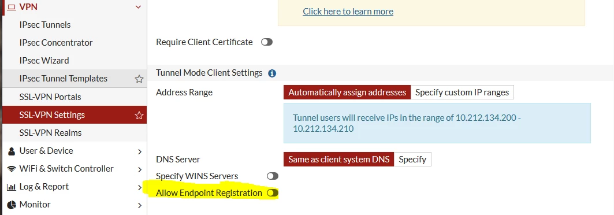614x215 pixels.
Task: Click the Specify WINS Servers label
Action: [x=197, y=176]
